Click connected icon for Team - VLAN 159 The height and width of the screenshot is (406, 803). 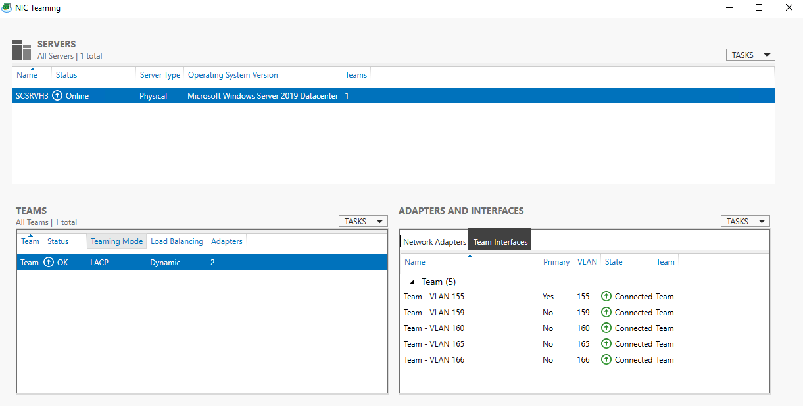pyautogui.click(x=606, y=313)
